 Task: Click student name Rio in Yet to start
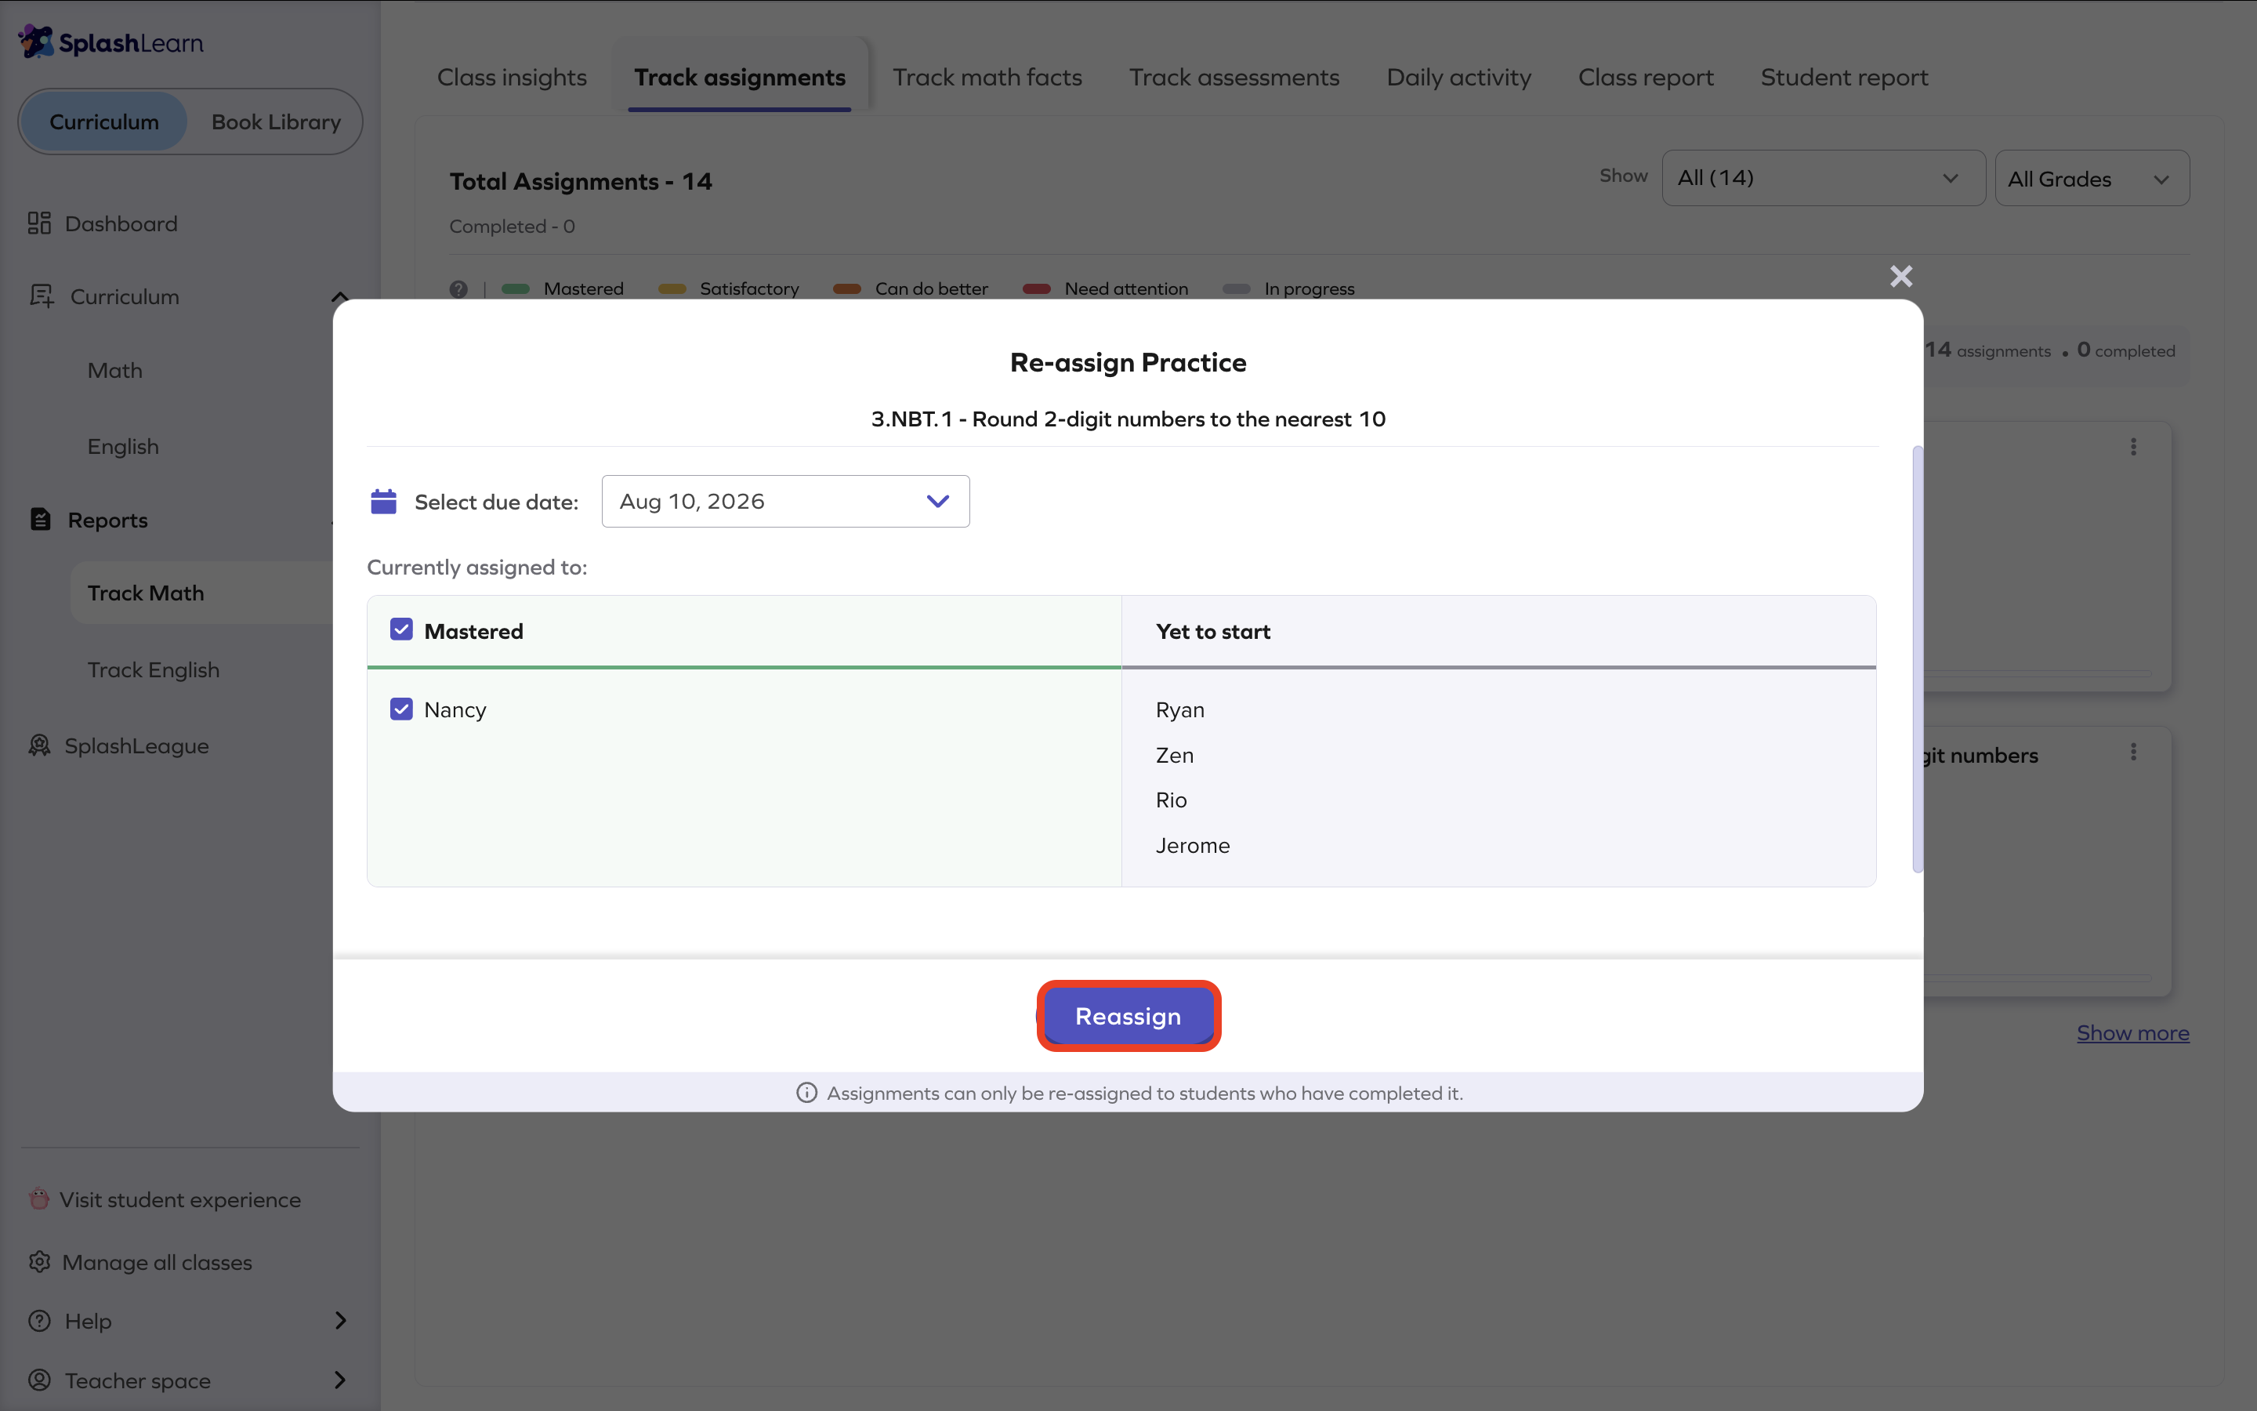[1172, 800]
